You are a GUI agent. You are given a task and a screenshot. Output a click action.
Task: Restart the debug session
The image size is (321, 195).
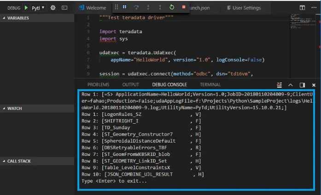172,7
